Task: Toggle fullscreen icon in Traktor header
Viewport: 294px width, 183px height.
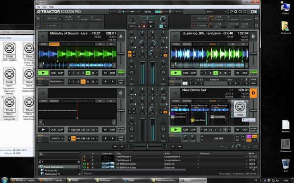Action: [245, 12]
